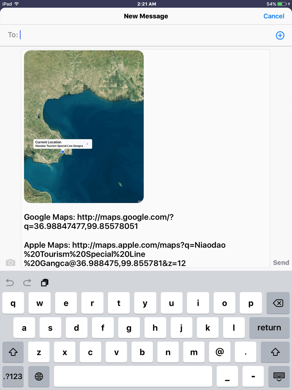The image size is (292, 390).
Task: Tap the @ key
Action: (x=220, y=352)
